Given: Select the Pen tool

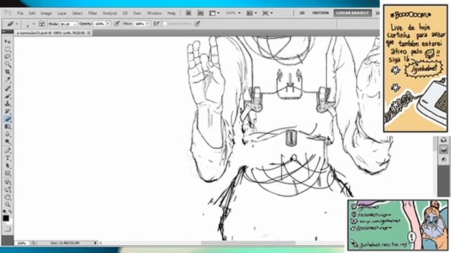Looking at the screenshot, I should coord(8,150).
